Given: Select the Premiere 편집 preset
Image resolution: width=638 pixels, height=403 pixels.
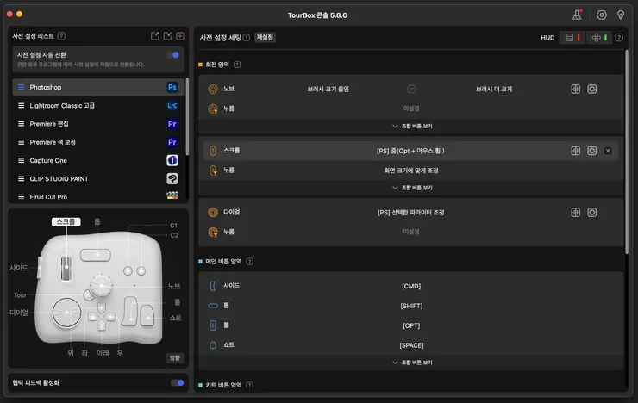Looking at the screenshot, I should 98,124.
